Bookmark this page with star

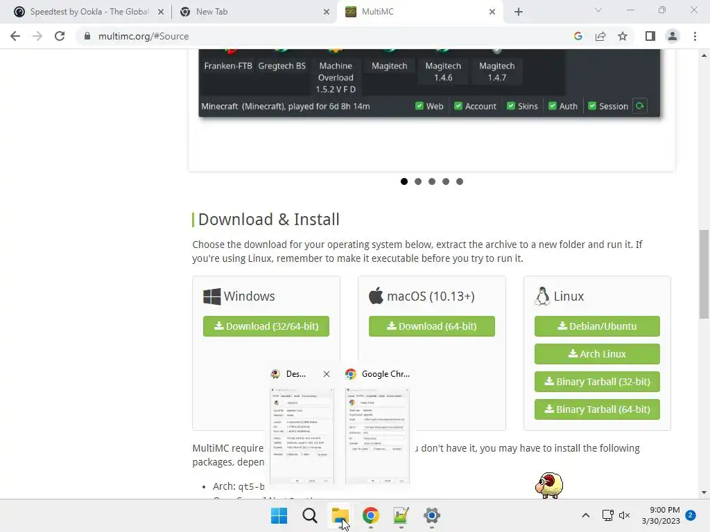pyautogui.click(x=623, y=36)
